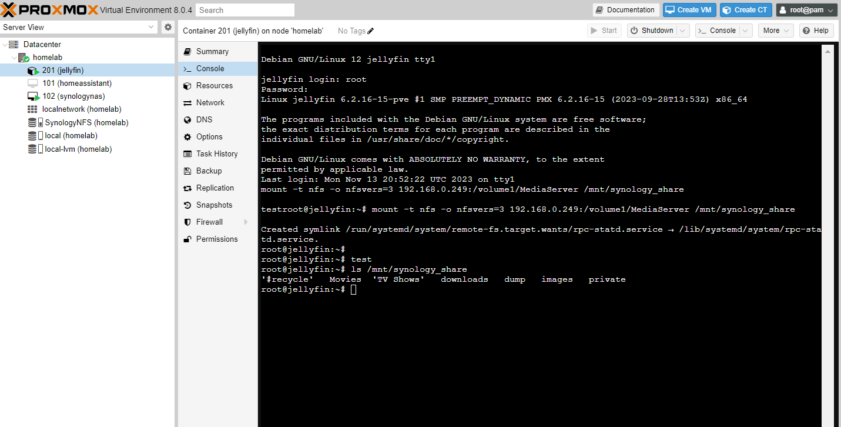Open the More dropdown menu
Viewport: 841px width, 427px height.
(776, 31)
